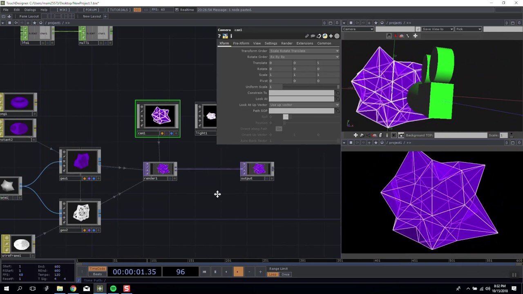
Task: Select the output node in network
Action: (257, 171)
